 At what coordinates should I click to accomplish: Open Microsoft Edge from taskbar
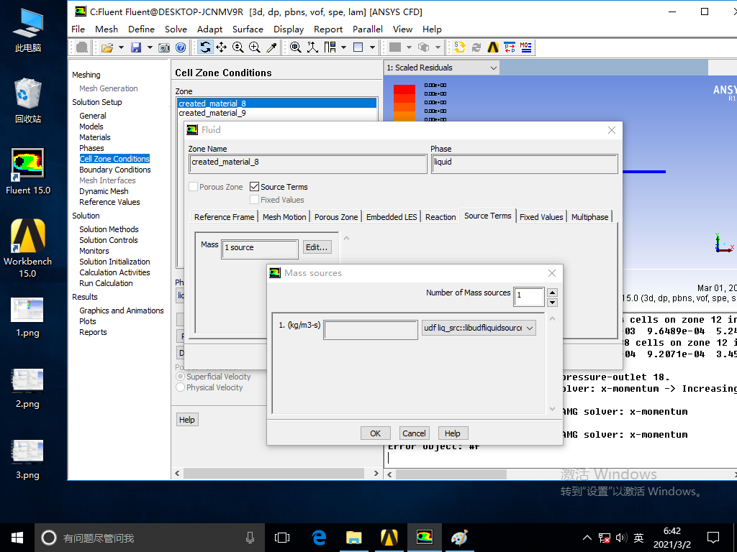pos(319,538)
